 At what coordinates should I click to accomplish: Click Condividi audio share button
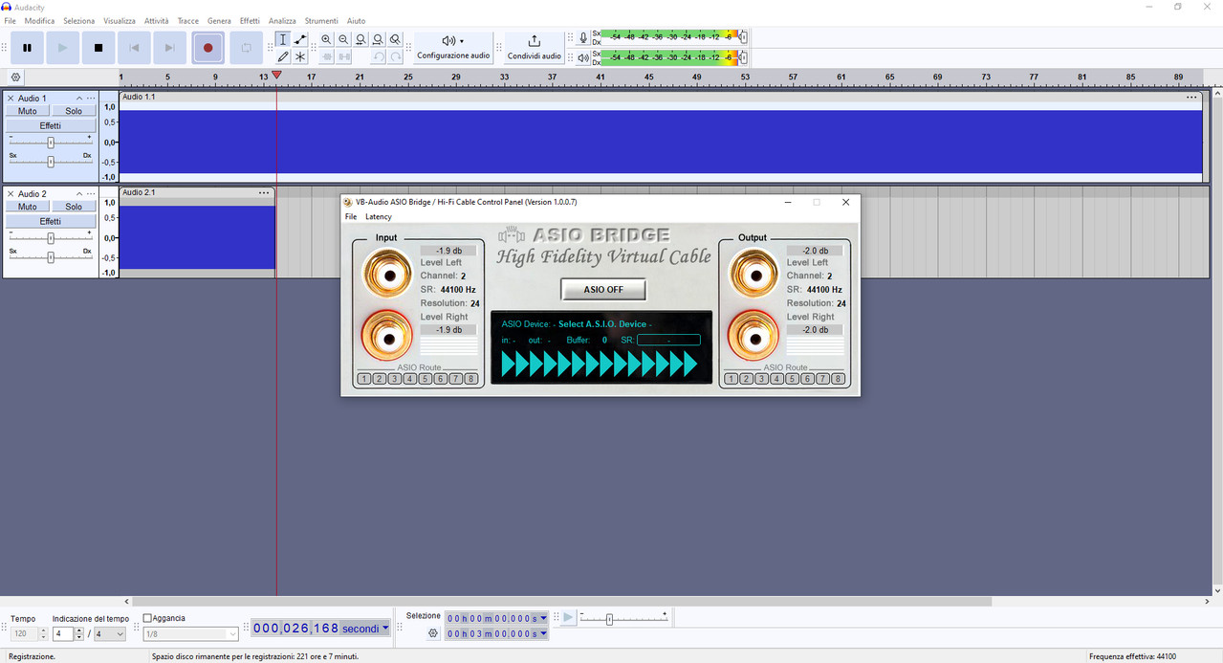point(534,48)
